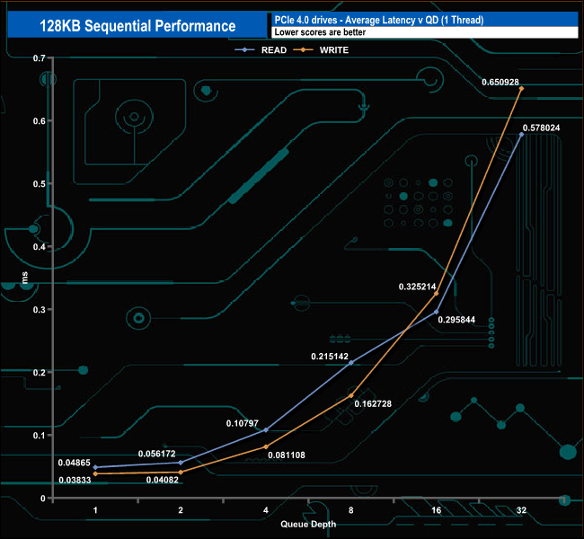
Task: Select the 0.056172 read value label
Action: [157, 454]
